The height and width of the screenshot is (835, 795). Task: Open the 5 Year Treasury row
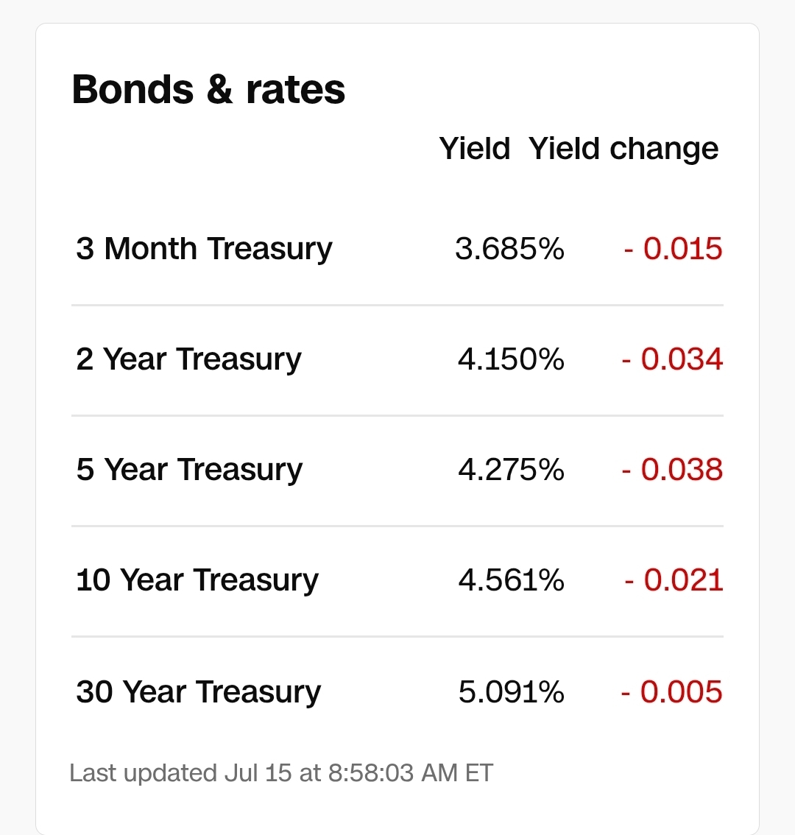pos(397,471)
